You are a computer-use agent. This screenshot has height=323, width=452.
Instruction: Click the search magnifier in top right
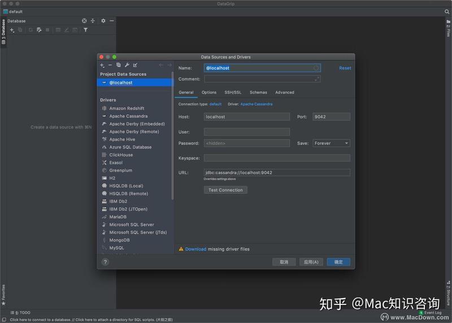pyautogui.click(x=447, y=12)
